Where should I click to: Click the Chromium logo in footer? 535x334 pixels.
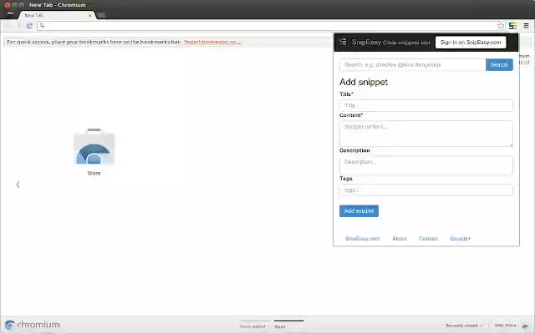(x=33, y=325)
